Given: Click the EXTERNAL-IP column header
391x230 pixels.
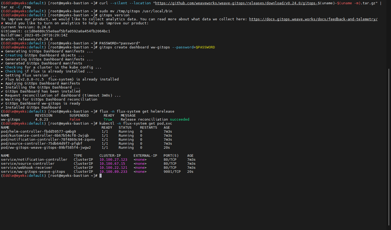Looking at the screenshot, I should tap(145, 156).
